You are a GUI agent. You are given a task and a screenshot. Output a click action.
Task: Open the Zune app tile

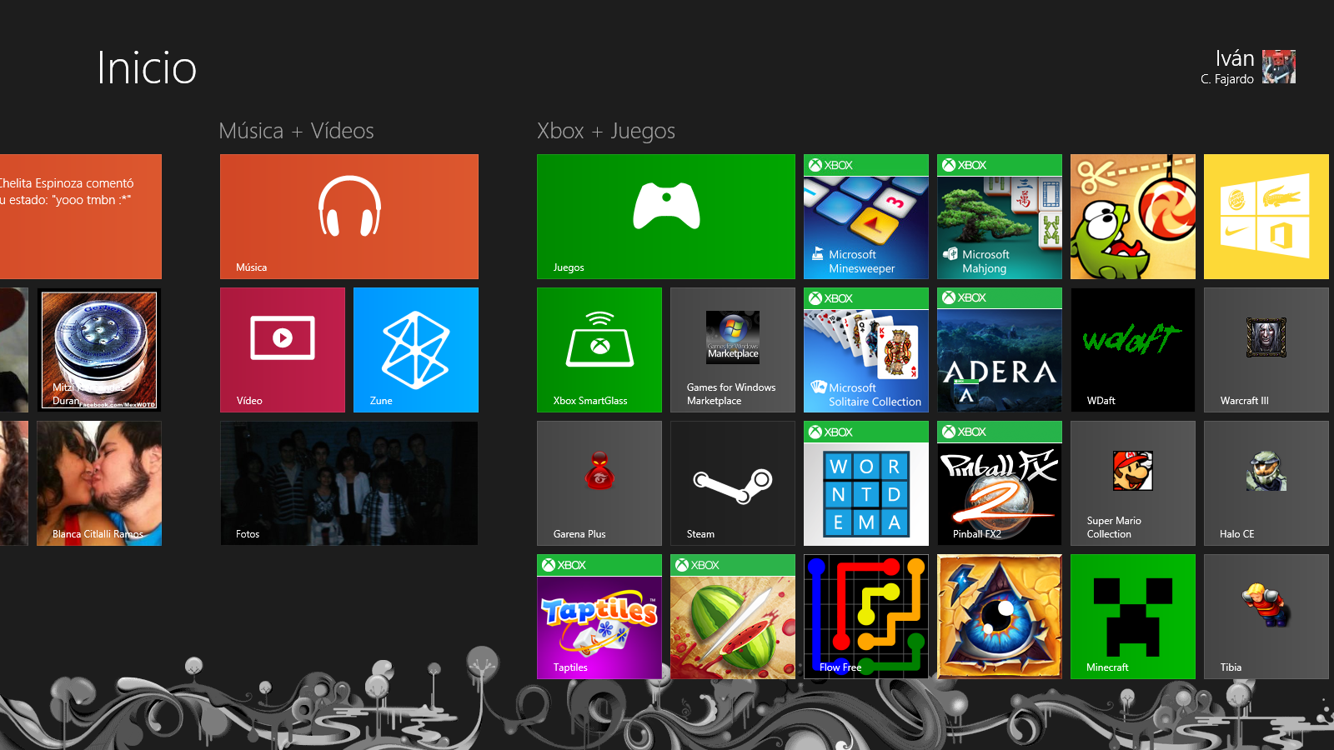pos(416,350)
